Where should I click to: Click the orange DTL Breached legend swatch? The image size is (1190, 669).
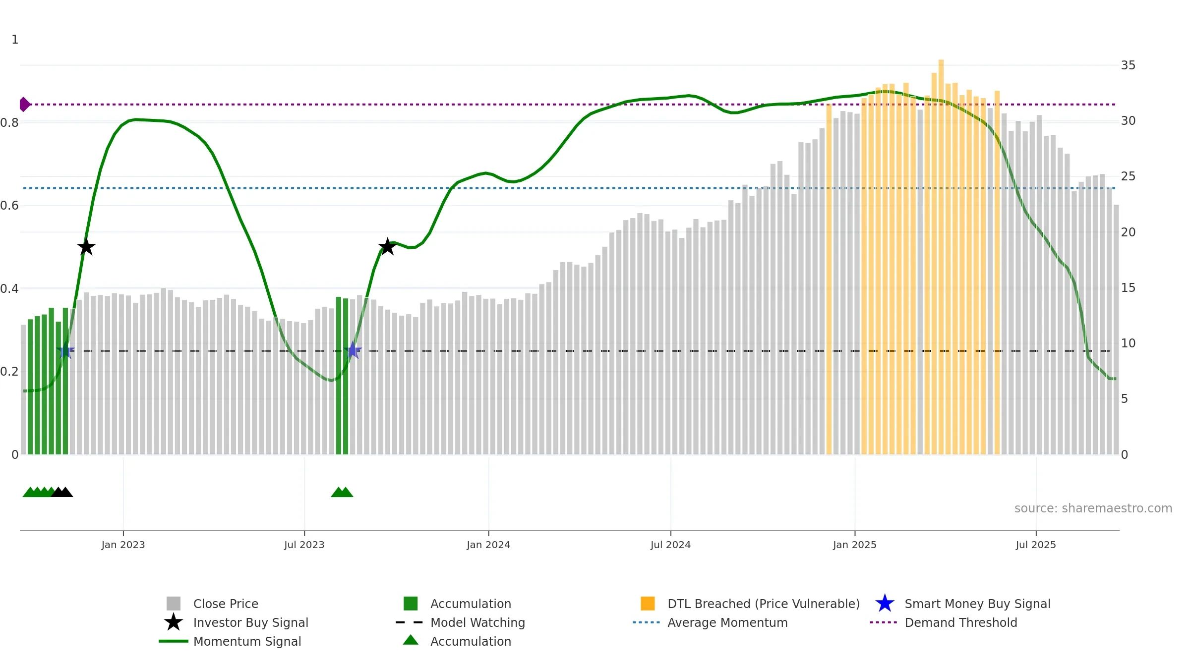click(648, 604)
